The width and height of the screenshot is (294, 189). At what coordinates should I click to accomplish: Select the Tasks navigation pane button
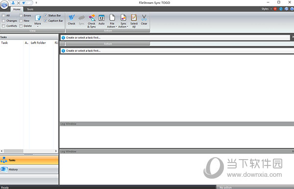[x=29, y=160]
